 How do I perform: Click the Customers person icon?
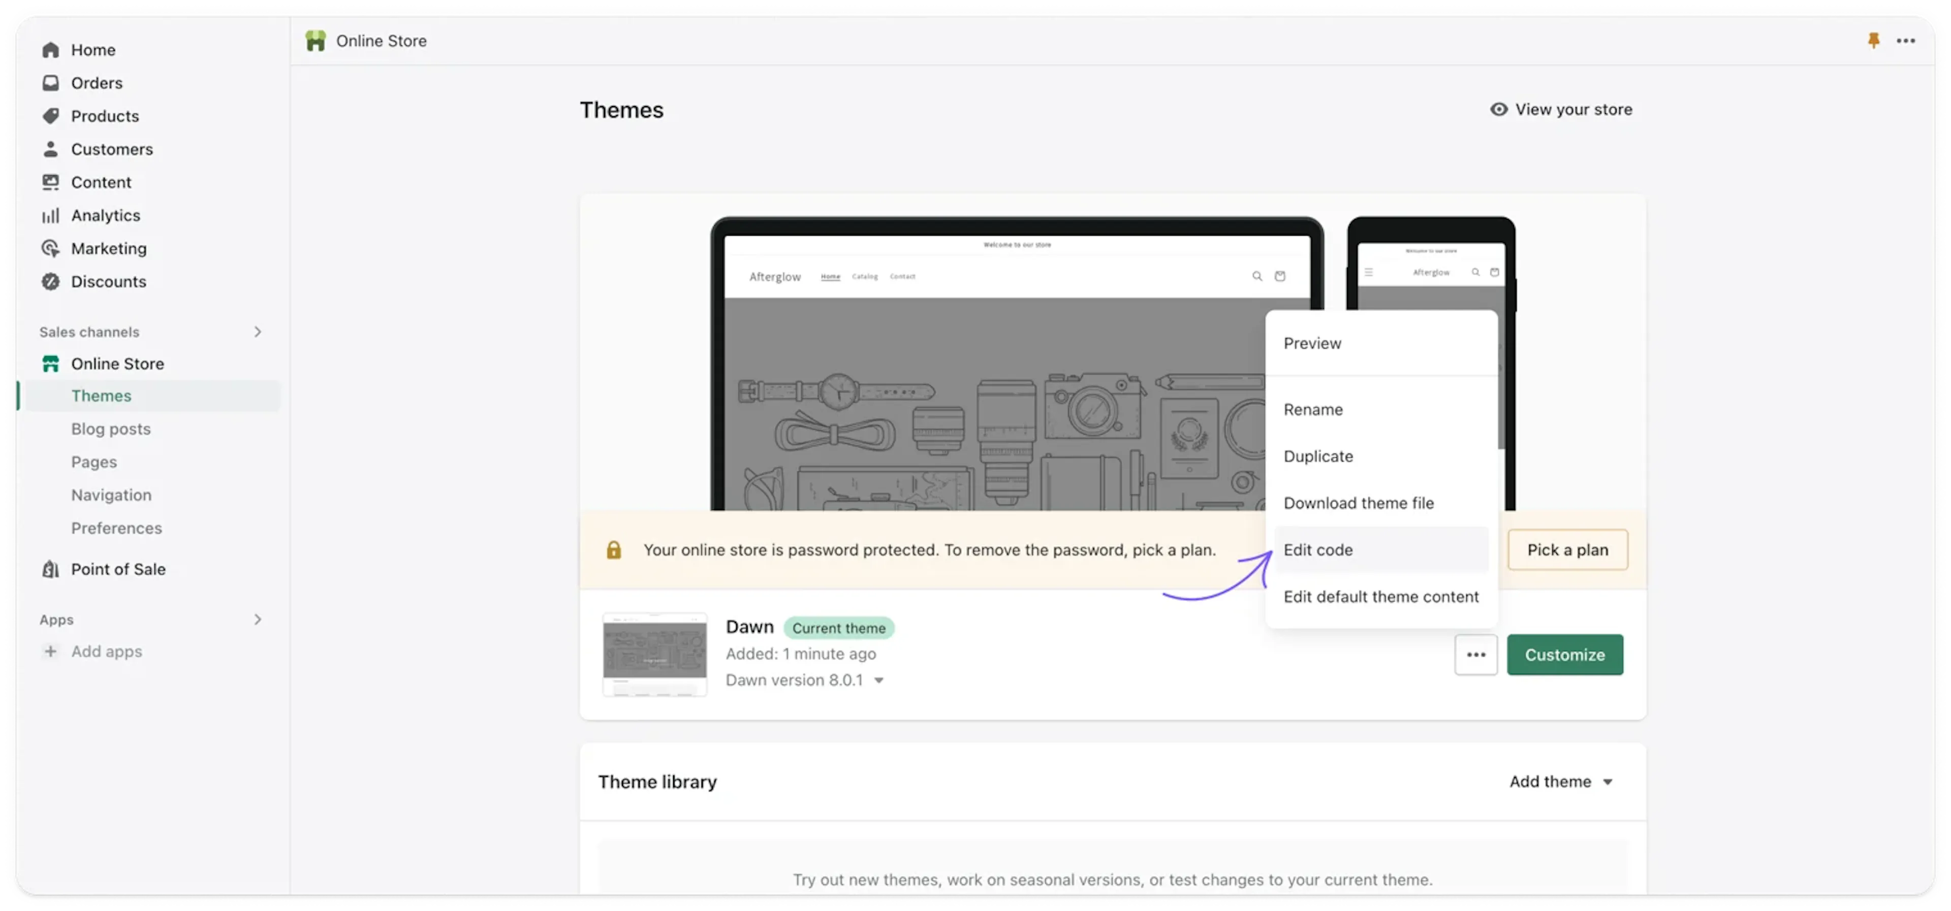(51, 149)
